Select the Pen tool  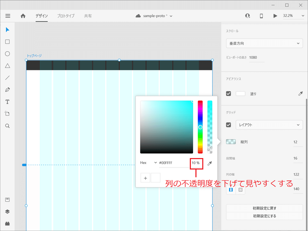[7, 90]
